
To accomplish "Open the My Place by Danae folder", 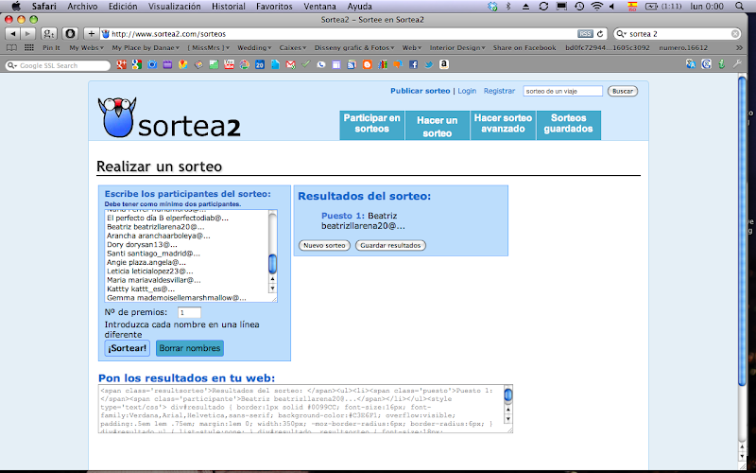I will 146,48.
